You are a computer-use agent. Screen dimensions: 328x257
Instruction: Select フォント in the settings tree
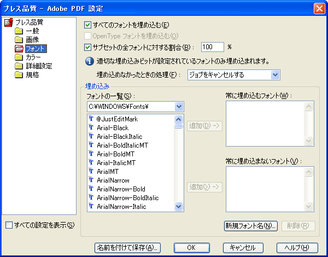[x=36, y=49]
